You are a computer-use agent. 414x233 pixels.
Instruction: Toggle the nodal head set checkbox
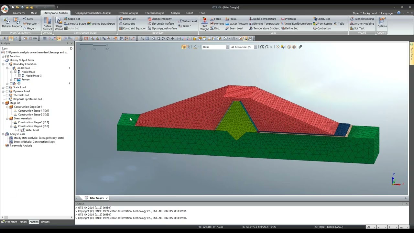tap(11, 68)
